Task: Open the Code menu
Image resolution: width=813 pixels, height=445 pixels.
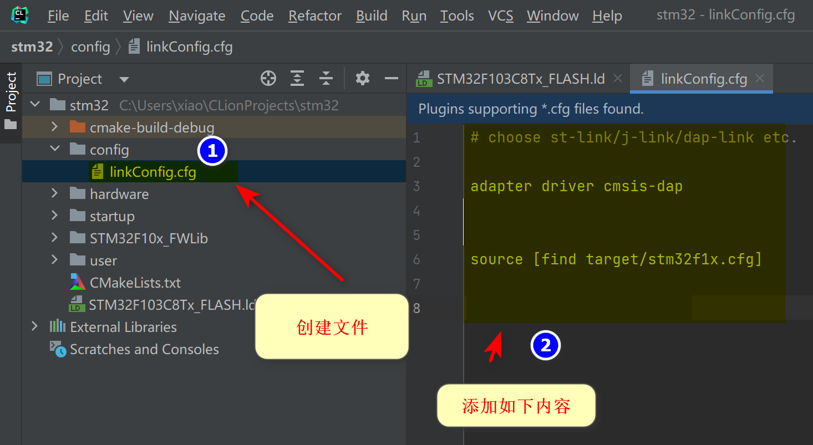Action: (x=257, y=16)
